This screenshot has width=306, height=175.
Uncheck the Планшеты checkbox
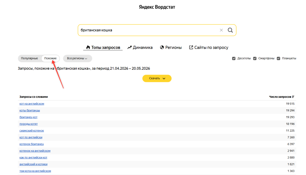coord(279,58)
